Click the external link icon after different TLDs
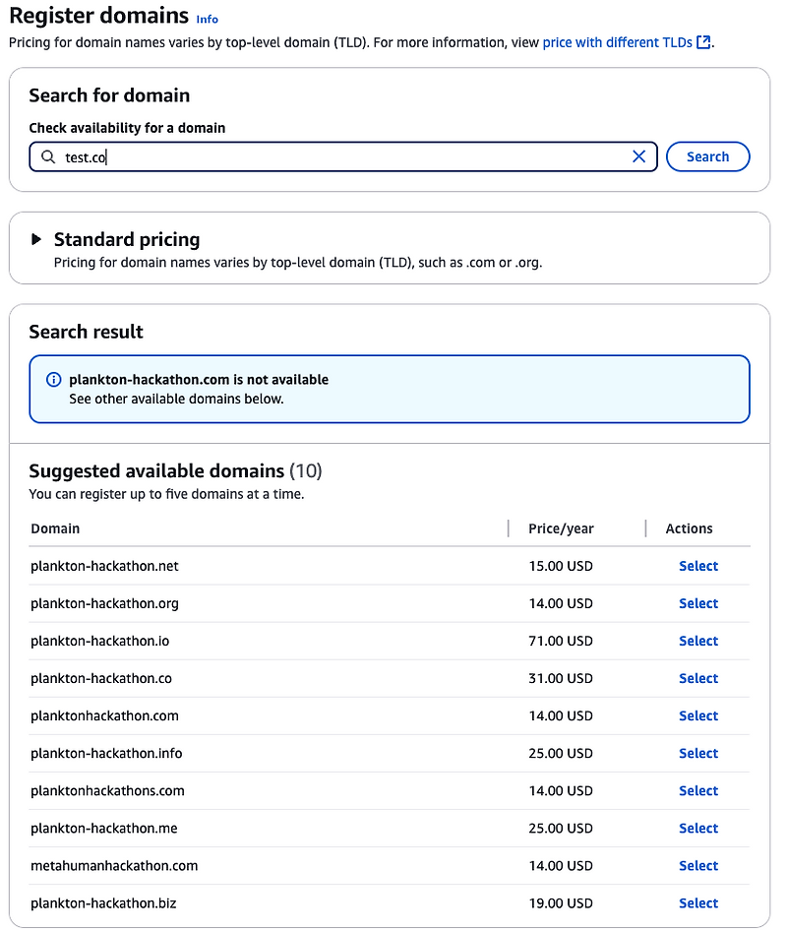Image resolution: width=787 pixels, height=930 pixels. (x=703, y=42)
